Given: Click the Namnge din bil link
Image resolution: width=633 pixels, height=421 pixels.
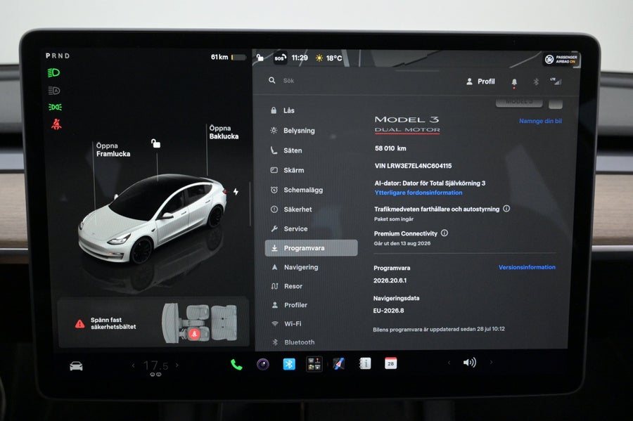Looking at the screenshot, I should tap(540, 121).
